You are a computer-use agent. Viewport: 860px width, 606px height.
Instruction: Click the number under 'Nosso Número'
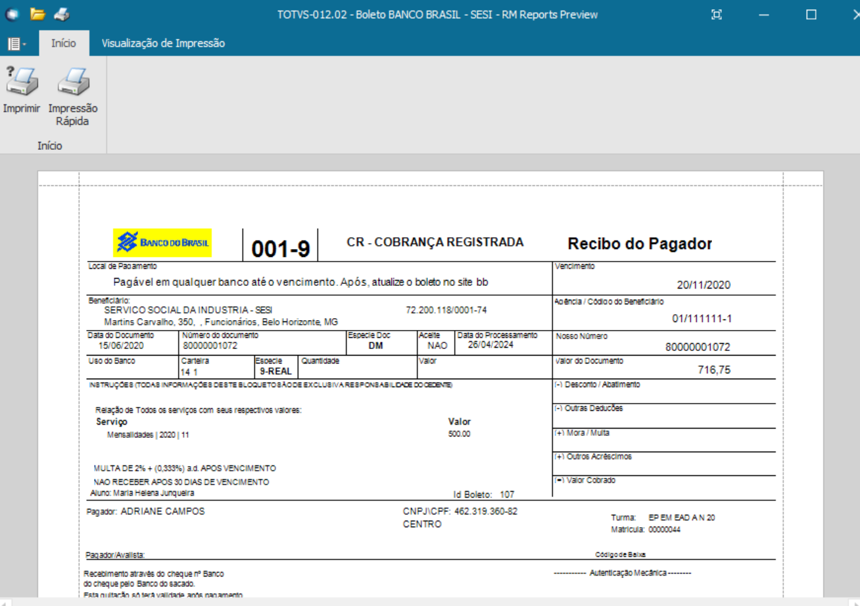(x=698, y=348)
